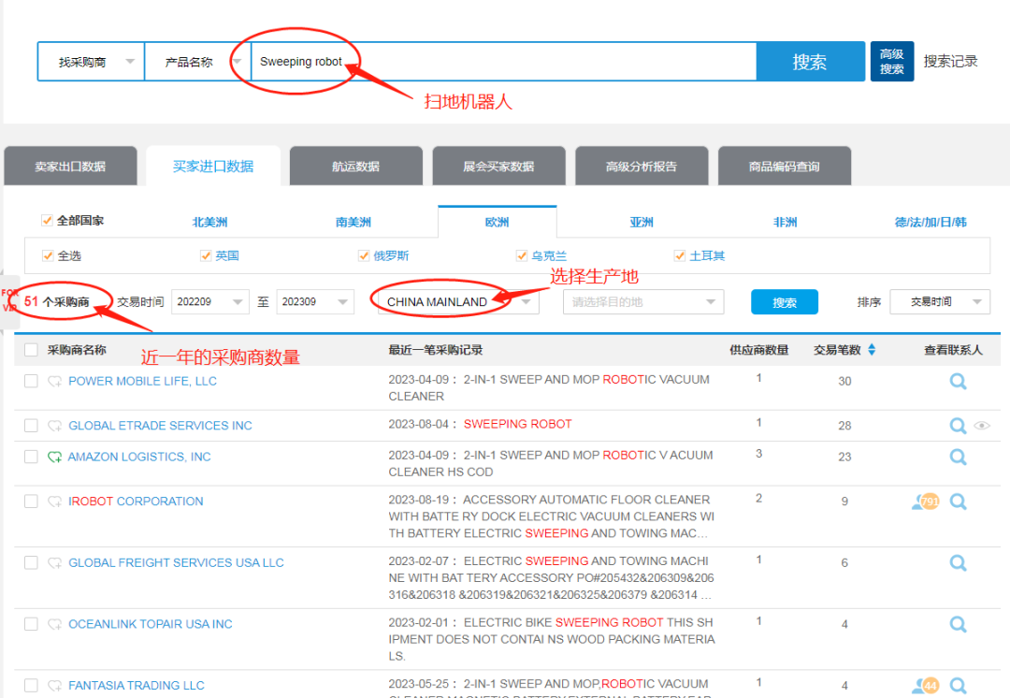The width and height of the screenshot is (1010, 698).
Task: Click magnifier icon for POWER MOBILE LIFE row
Action: click(958, 382)
